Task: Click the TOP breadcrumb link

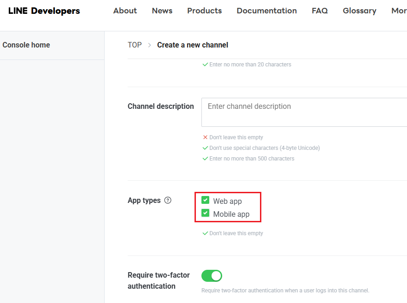Action: pos(135,45)
